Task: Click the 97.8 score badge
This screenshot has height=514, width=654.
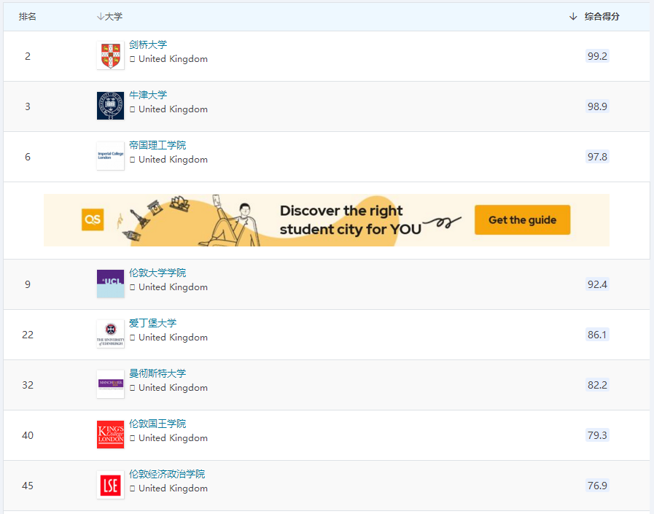Action: click(597, 157)
